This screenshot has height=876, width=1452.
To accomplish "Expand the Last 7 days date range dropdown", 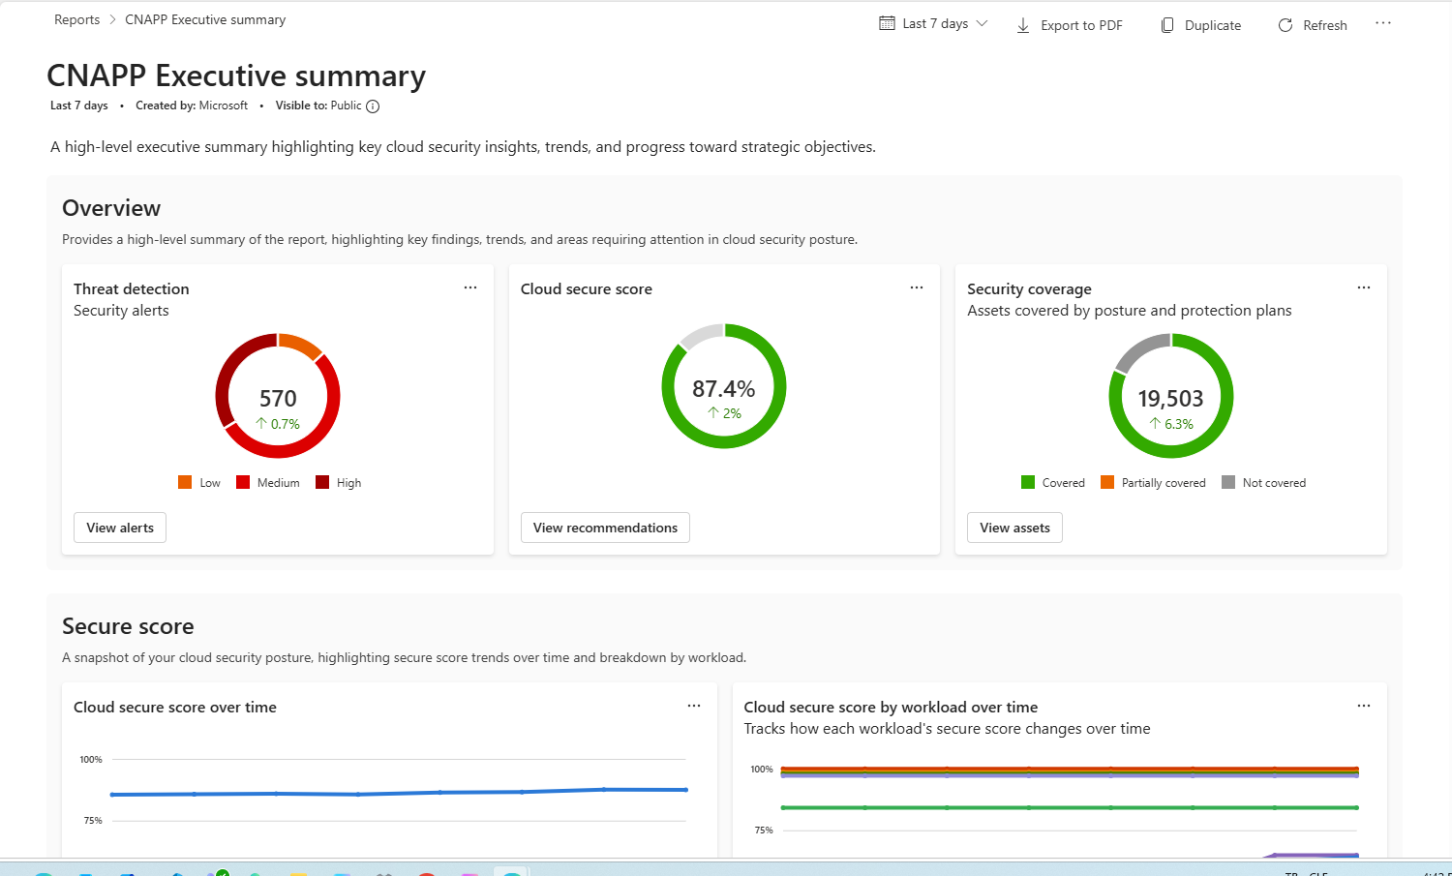I will click(x=982, y=23).
